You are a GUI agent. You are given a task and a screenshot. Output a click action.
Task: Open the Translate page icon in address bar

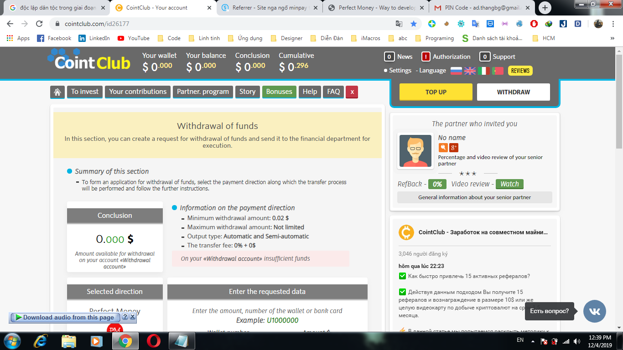pos(399,24)
